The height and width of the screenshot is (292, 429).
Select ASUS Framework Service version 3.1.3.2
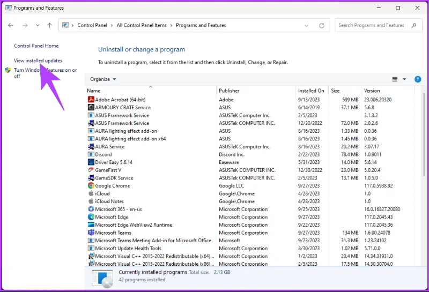pos(122,115)
